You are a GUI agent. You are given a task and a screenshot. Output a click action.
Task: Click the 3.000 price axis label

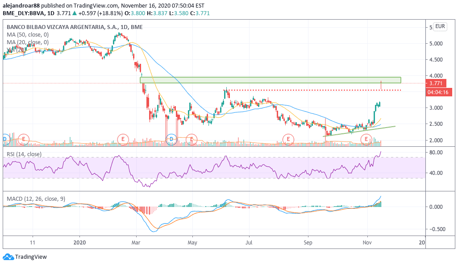436,108
